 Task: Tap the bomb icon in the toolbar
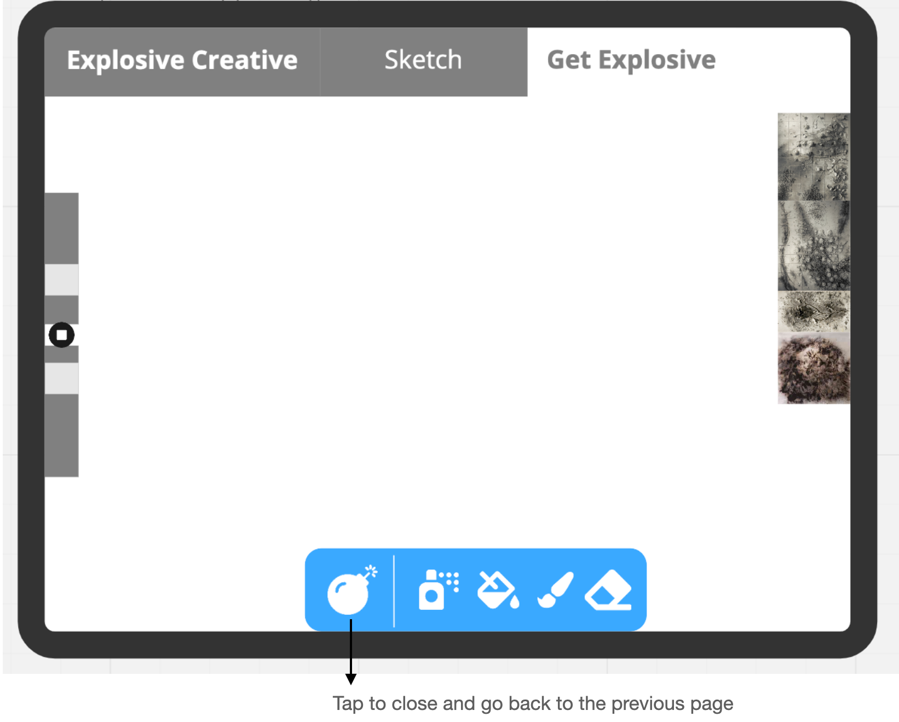pos(352,590)
